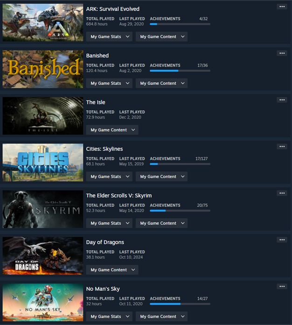Expand My Game Content for Day of Dragons
Screen dimensions: 292x325
click(x=112, y=270)
